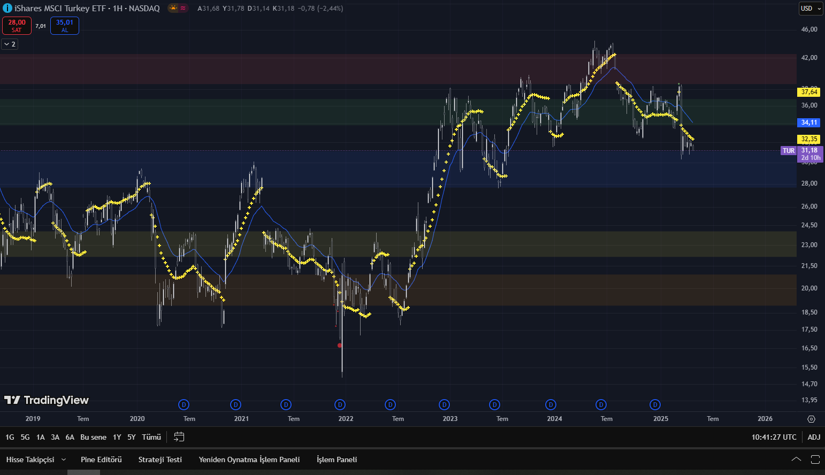This screenshot has width=825, height=475.
Task: Click the 20,00 price scale label
Action: pos(809,288)
